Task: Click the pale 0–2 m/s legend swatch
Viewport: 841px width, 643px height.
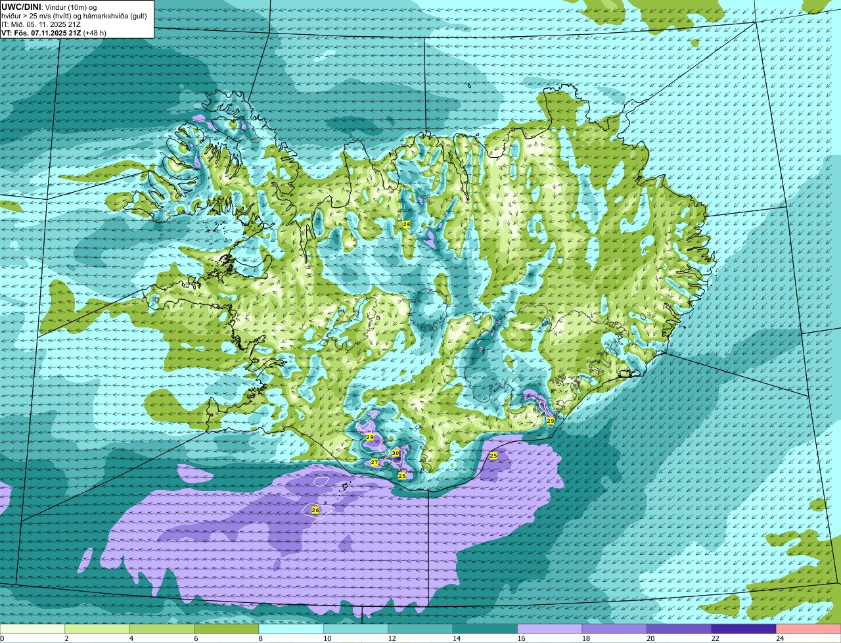Action: (33, 629)
